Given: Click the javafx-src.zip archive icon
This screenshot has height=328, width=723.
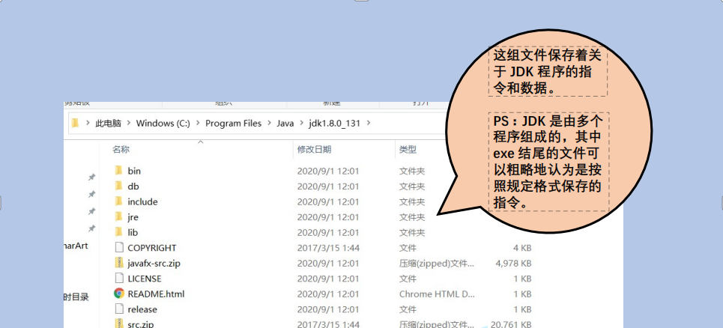Looking at the screenshot, I should 119,263.
